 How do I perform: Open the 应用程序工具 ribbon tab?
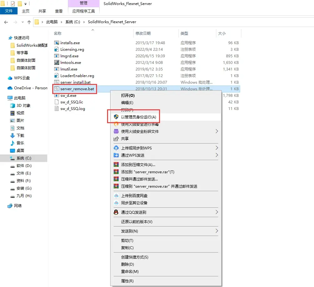84,11
